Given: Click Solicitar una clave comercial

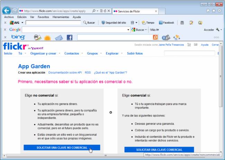Looking at the screenshot, I should tap(159, 150).
